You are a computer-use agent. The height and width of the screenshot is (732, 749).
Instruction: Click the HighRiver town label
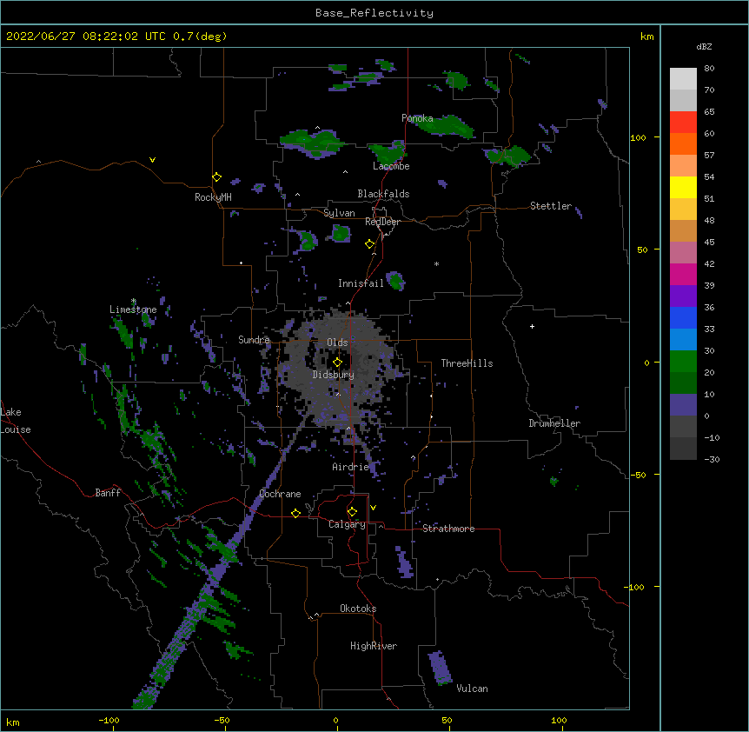point(374,646)
